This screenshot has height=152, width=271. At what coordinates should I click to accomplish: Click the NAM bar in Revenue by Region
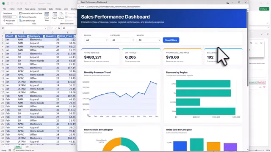[206, 111]
